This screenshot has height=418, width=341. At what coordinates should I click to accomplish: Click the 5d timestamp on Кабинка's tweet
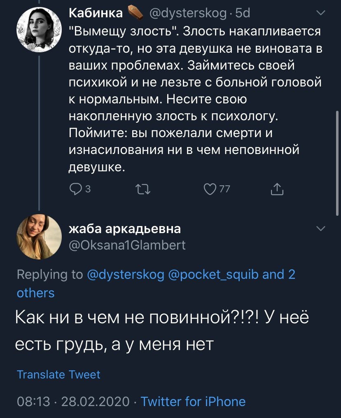[242, 13]
